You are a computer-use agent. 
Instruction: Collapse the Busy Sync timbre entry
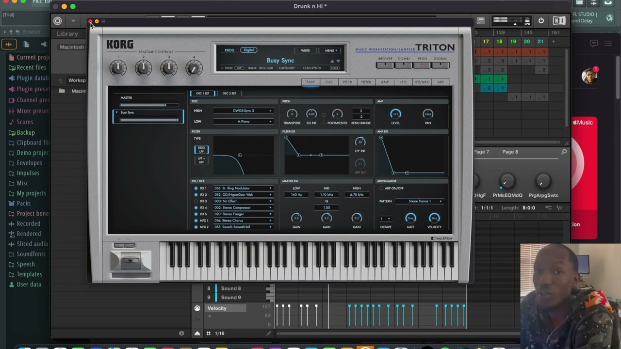[x=116, y=112]
